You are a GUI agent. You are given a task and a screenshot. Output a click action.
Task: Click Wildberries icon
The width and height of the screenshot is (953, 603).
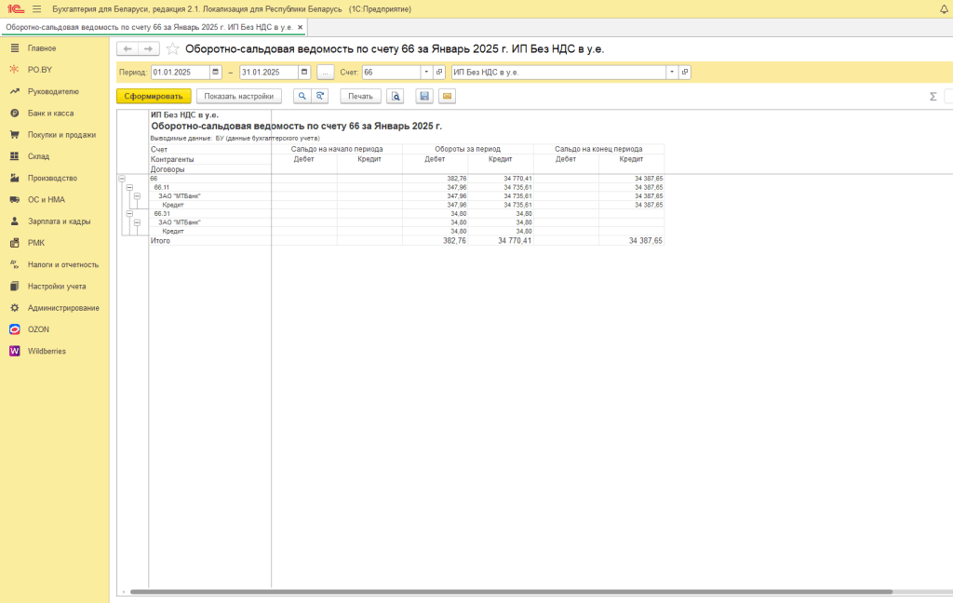coord(15,351)
